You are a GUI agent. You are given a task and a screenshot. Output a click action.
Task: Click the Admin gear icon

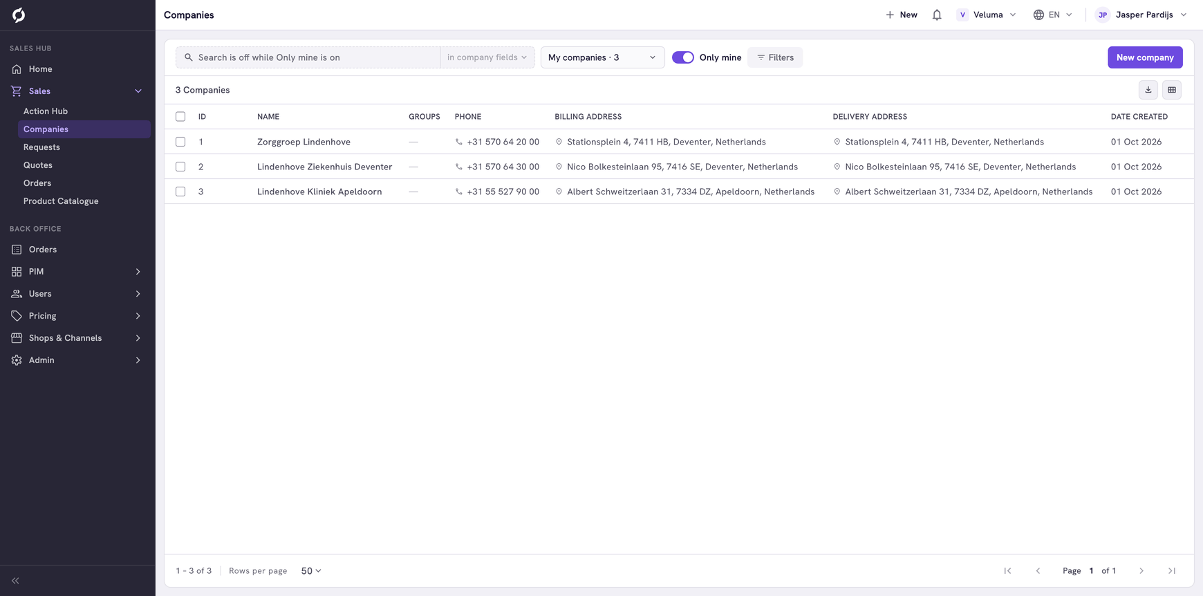pyautogui.click(x=17, y=360)
